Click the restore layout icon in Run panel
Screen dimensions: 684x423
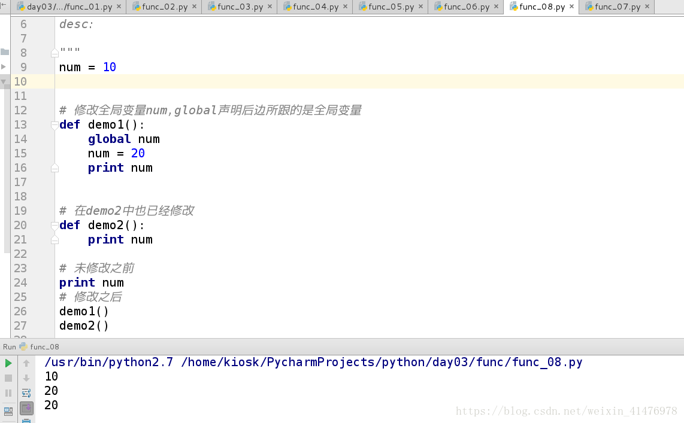[8, 411]
